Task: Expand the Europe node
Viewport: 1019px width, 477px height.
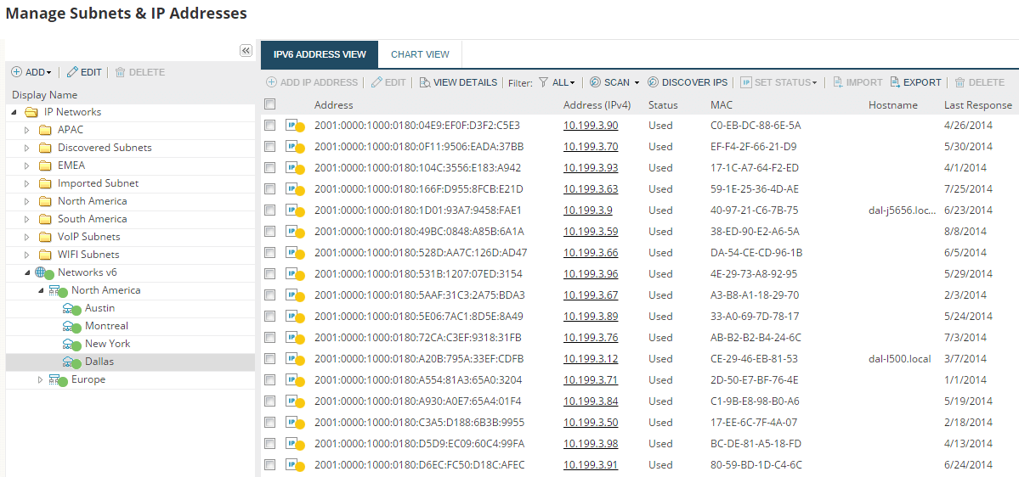Action: [x=40, y=379]
